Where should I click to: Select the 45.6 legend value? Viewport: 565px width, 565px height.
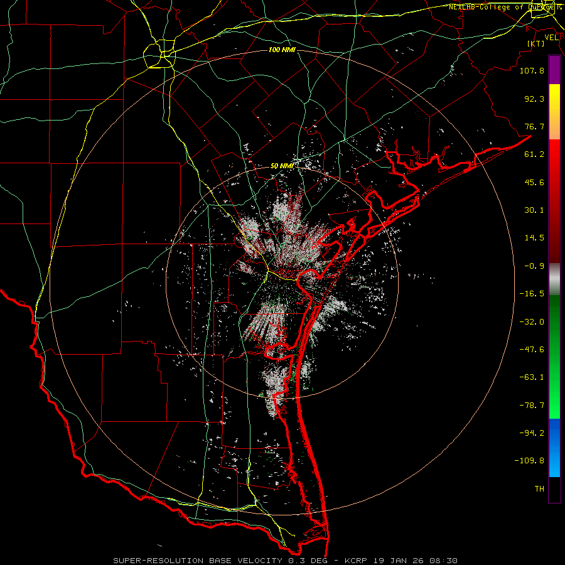[x=534, y=182]
